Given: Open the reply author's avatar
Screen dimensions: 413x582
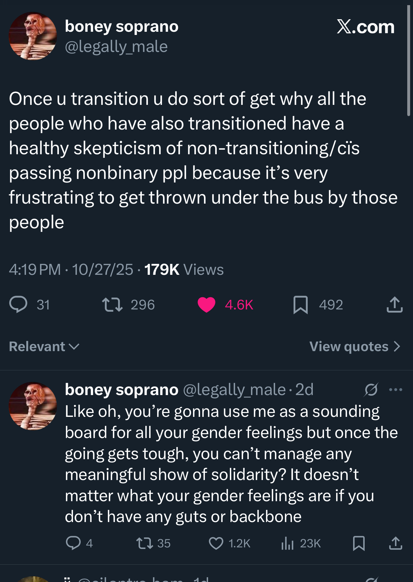Looking at the screenshot, I should click(x=33, y=406).
